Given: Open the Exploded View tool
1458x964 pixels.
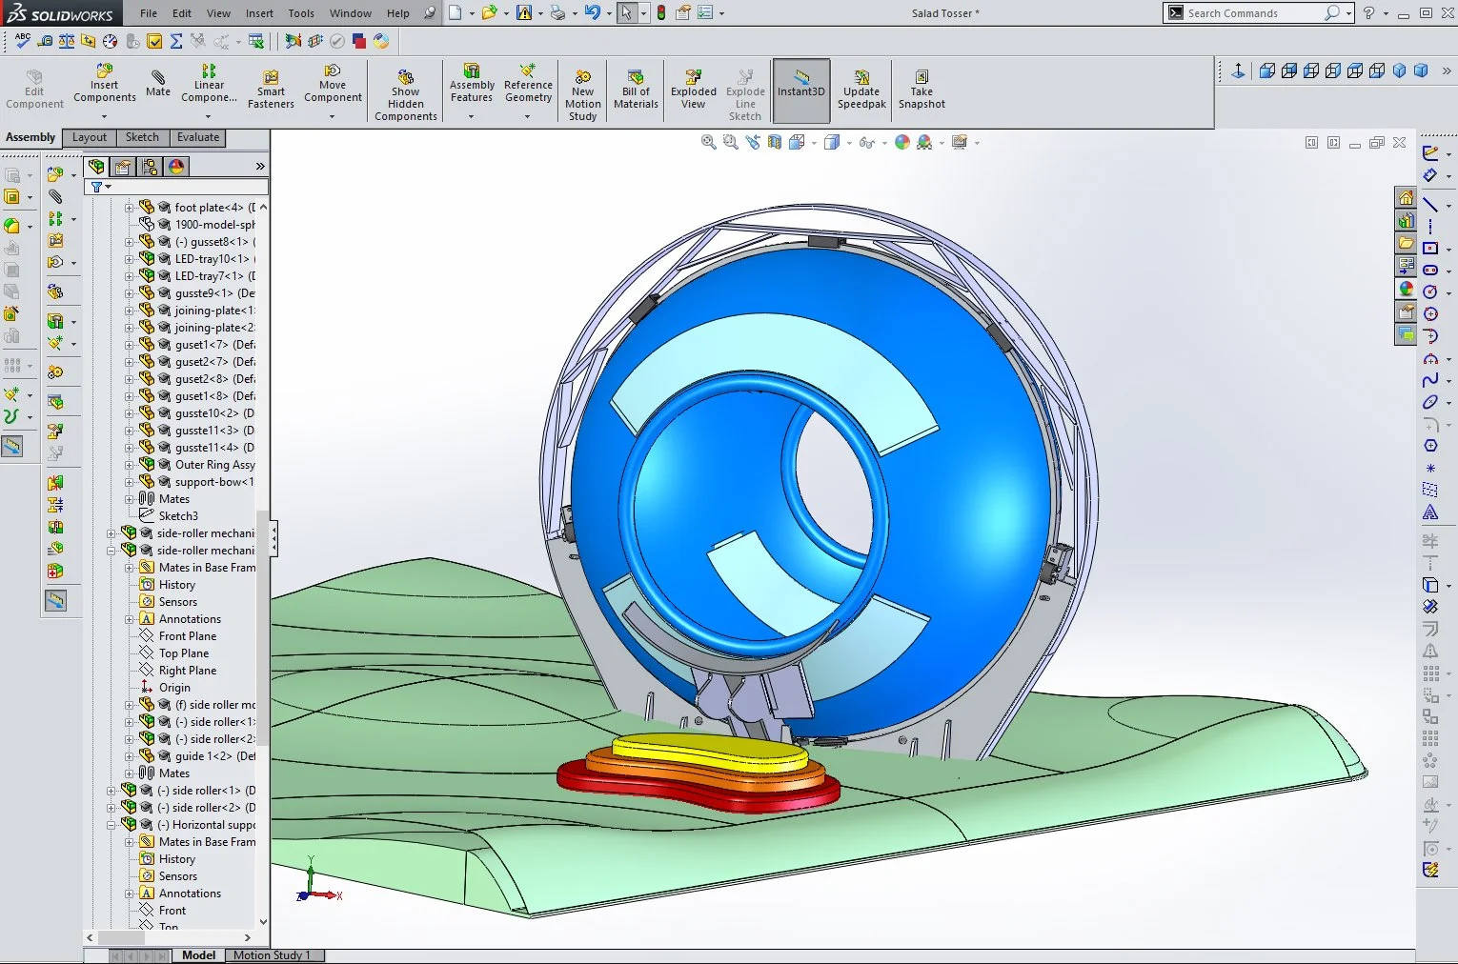Looking at the screenshot, I should 693,86.
